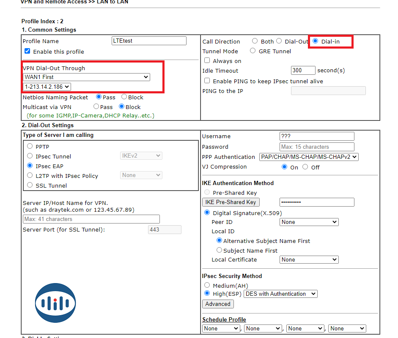Screen dimensions: 398x338
Task: Click the IKE Pre-Shared Key button
Action: click(231, 202)
